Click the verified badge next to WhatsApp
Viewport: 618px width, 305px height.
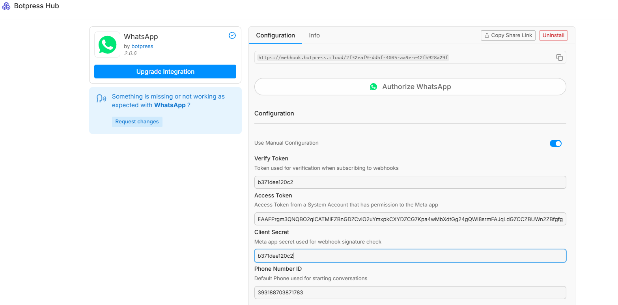(232, 35)
